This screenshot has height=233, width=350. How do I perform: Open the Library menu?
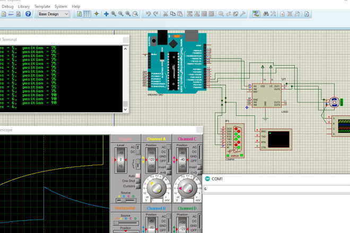pyautogui.click(x=24, y=6)
